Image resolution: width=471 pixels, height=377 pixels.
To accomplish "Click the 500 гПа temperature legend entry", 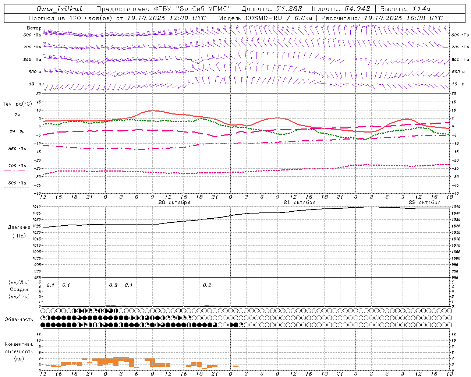I will pyautogui.click(x=17, y=183).
